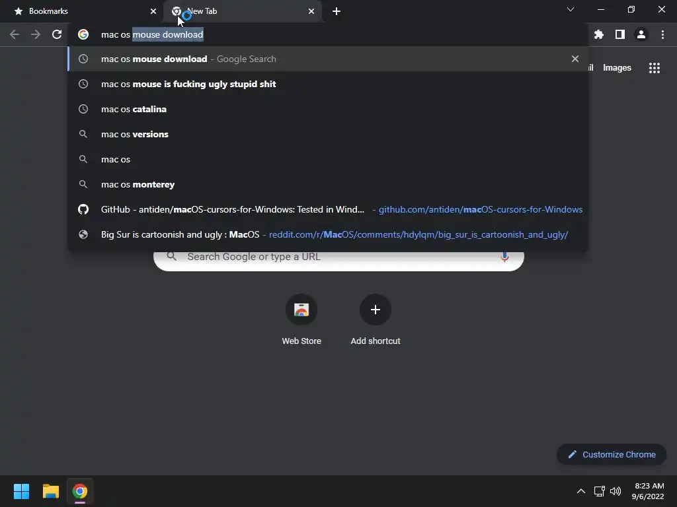The height and width of the screenshot is (507, 677).
Task: Click the globe icon beside Big Sur suggestion
Action: (x=83, y=234)
